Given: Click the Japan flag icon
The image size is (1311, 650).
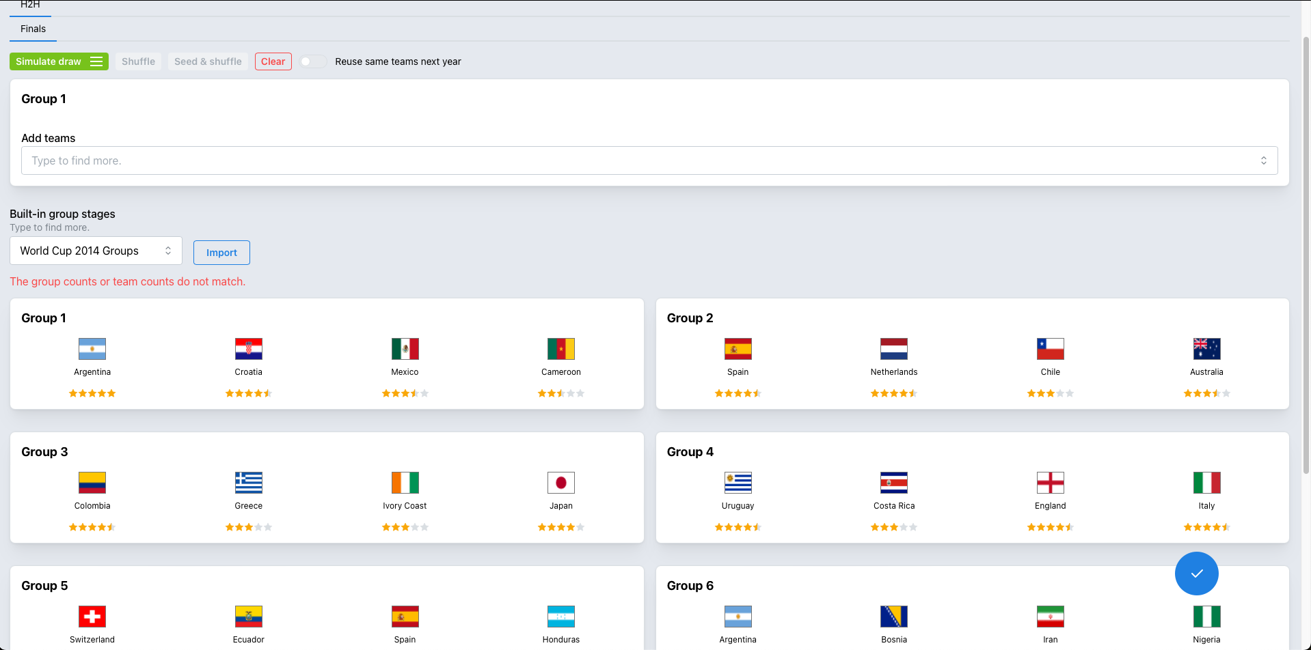Looking at the screenshot, I should pos(561,483).
